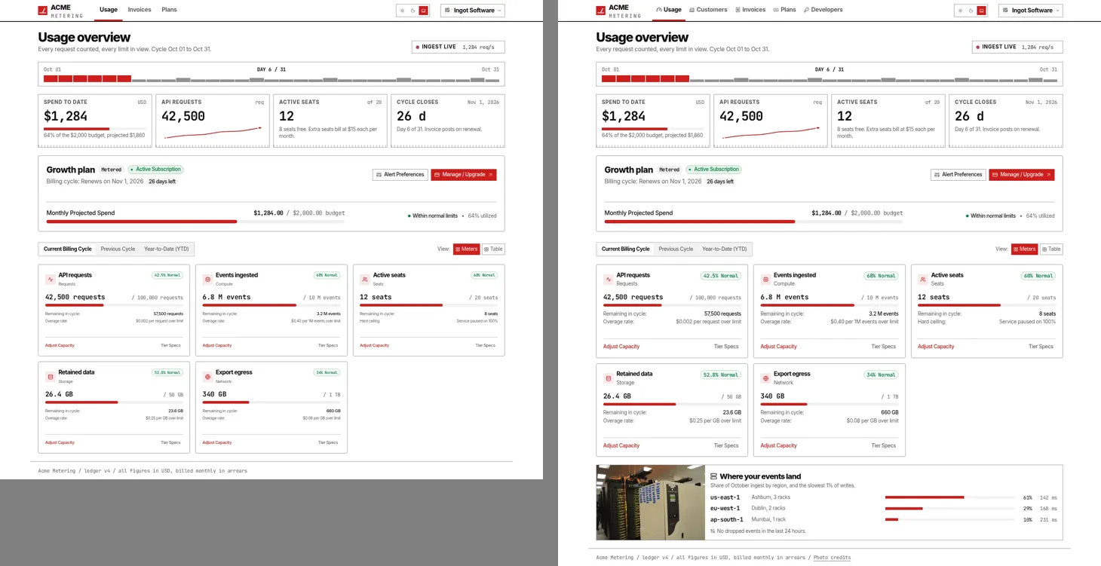Click the Events ingested card icon in left pane
This screenshot has height=566, width=1101.
coord(207,279)
